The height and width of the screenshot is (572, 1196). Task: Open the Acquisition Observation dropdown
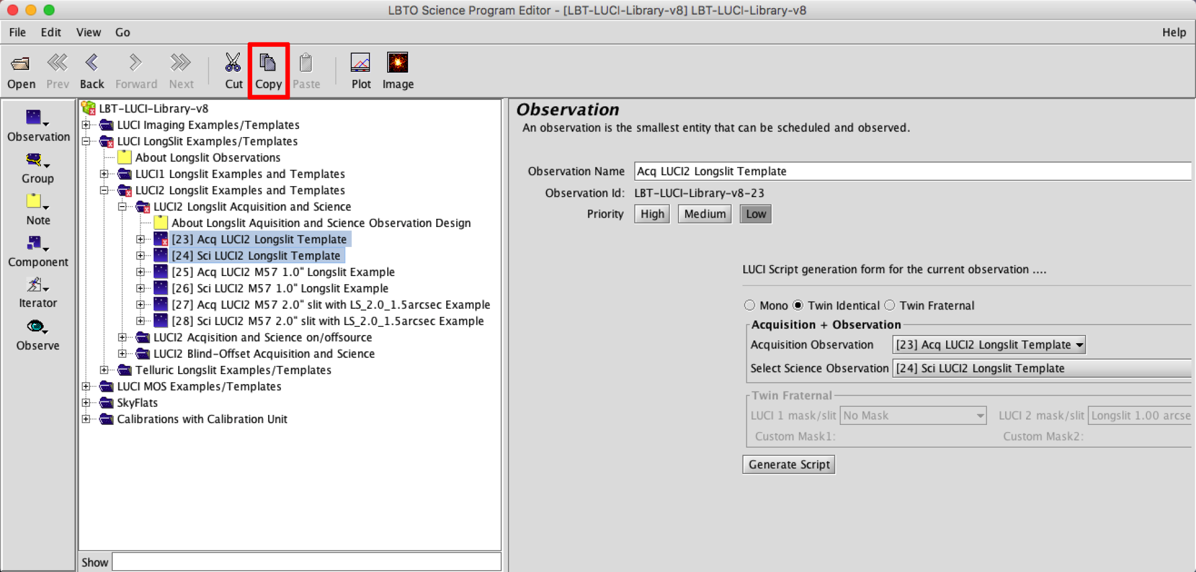coord(989,345)
